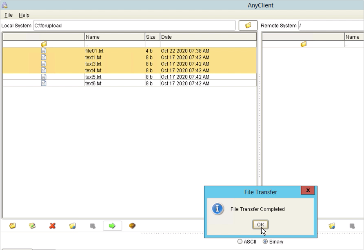The height and width of the screenshot is (250, 364).
Task: Open the parent folder entry in local pane
Action: [x=44, y=44]
